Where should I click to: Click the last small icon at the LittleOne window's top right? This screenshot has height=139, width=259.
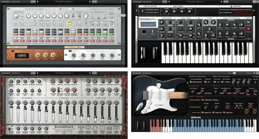click(257, 2)
